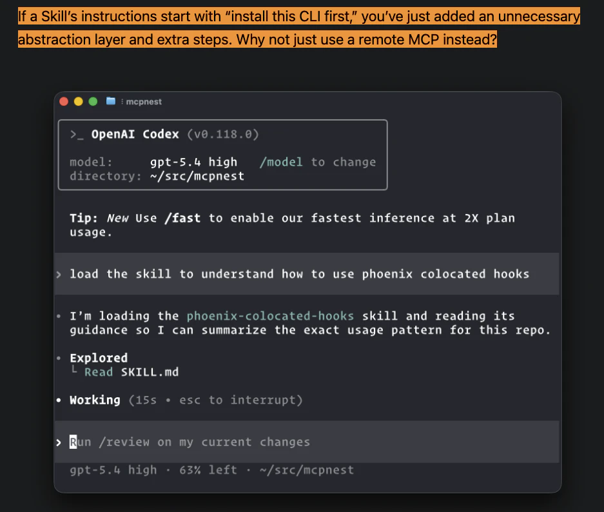Click the '/model' command text

[281, 162]
